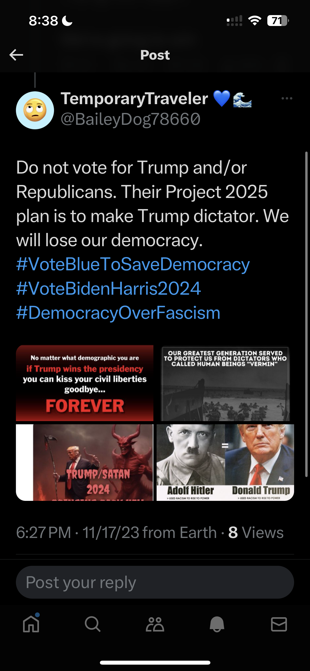
Task: Tap the #VoteBlueToSaveDemocracy hashtag
Action: (x=133, y=264)
